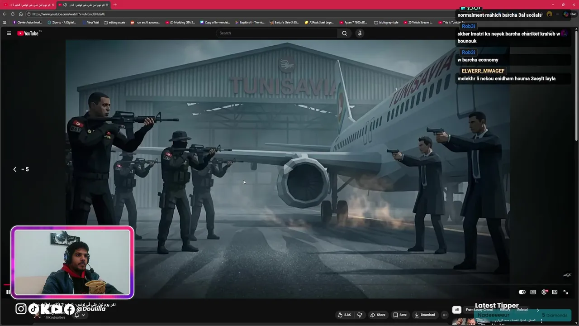Open the Ryzen 7 7800x3D bookmark
579x326 pixels.
pos(353,22)
